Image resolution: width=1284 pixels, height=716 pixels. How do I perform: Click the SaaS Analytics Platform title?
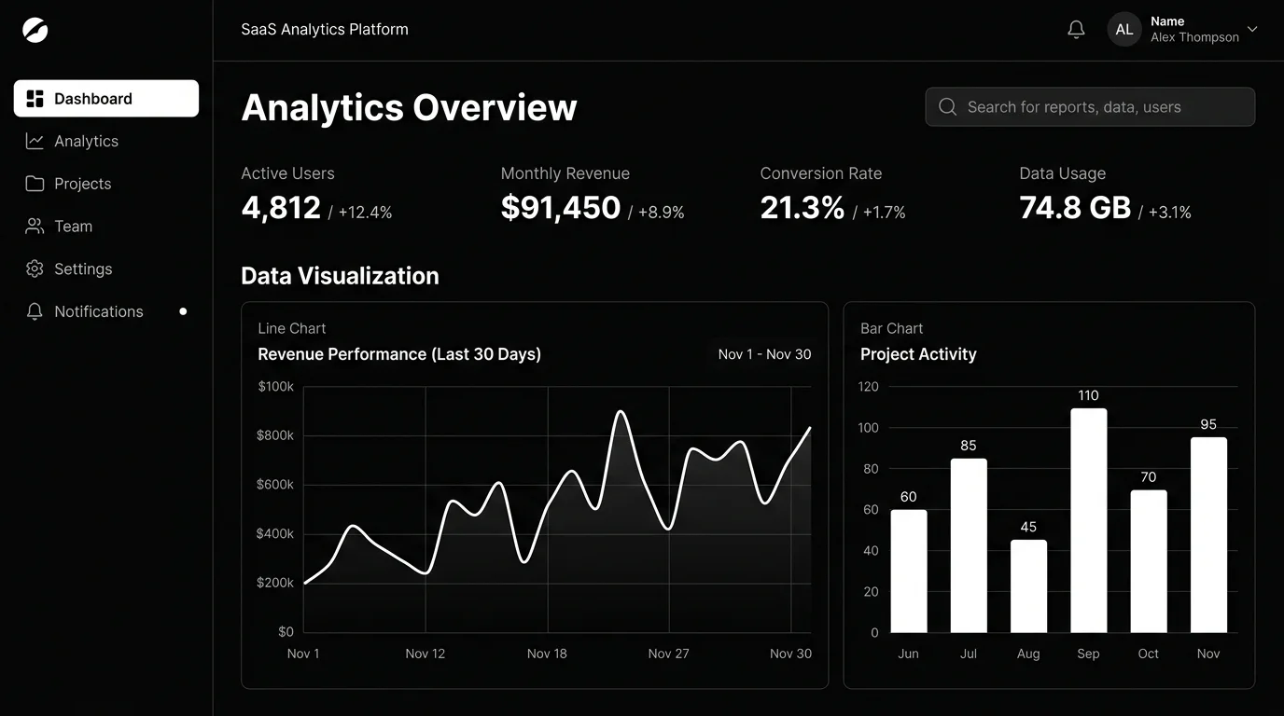[325, 30]
